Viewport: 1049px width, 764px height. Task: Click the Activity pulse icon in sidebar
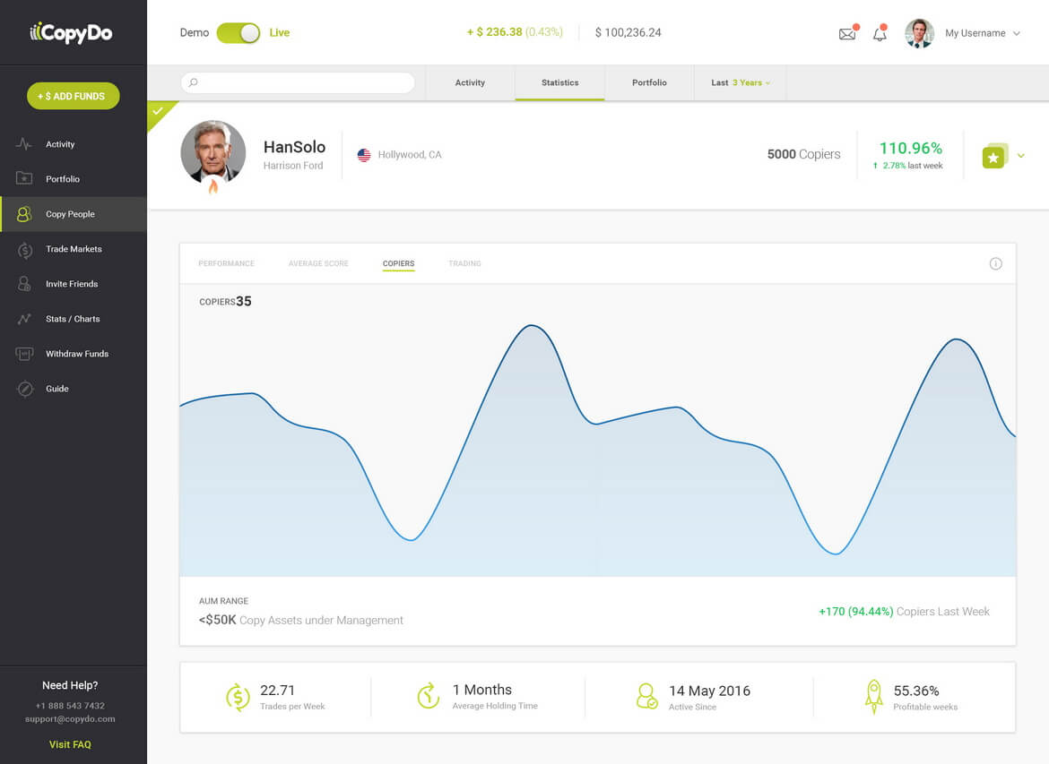pos(24,143)
